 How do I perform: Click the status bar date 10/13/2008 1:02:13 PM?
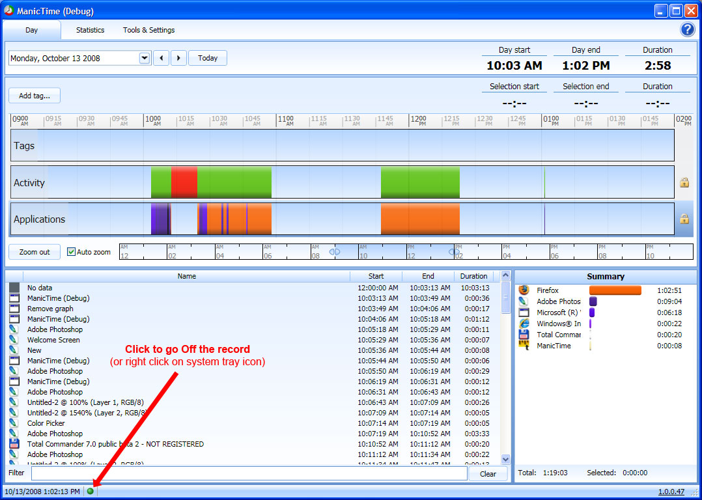(x=42, y=492)
